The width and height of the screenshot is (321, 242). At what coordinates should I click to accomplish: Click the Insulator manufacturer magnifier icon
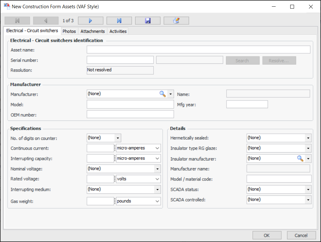[x=300, y=158]
